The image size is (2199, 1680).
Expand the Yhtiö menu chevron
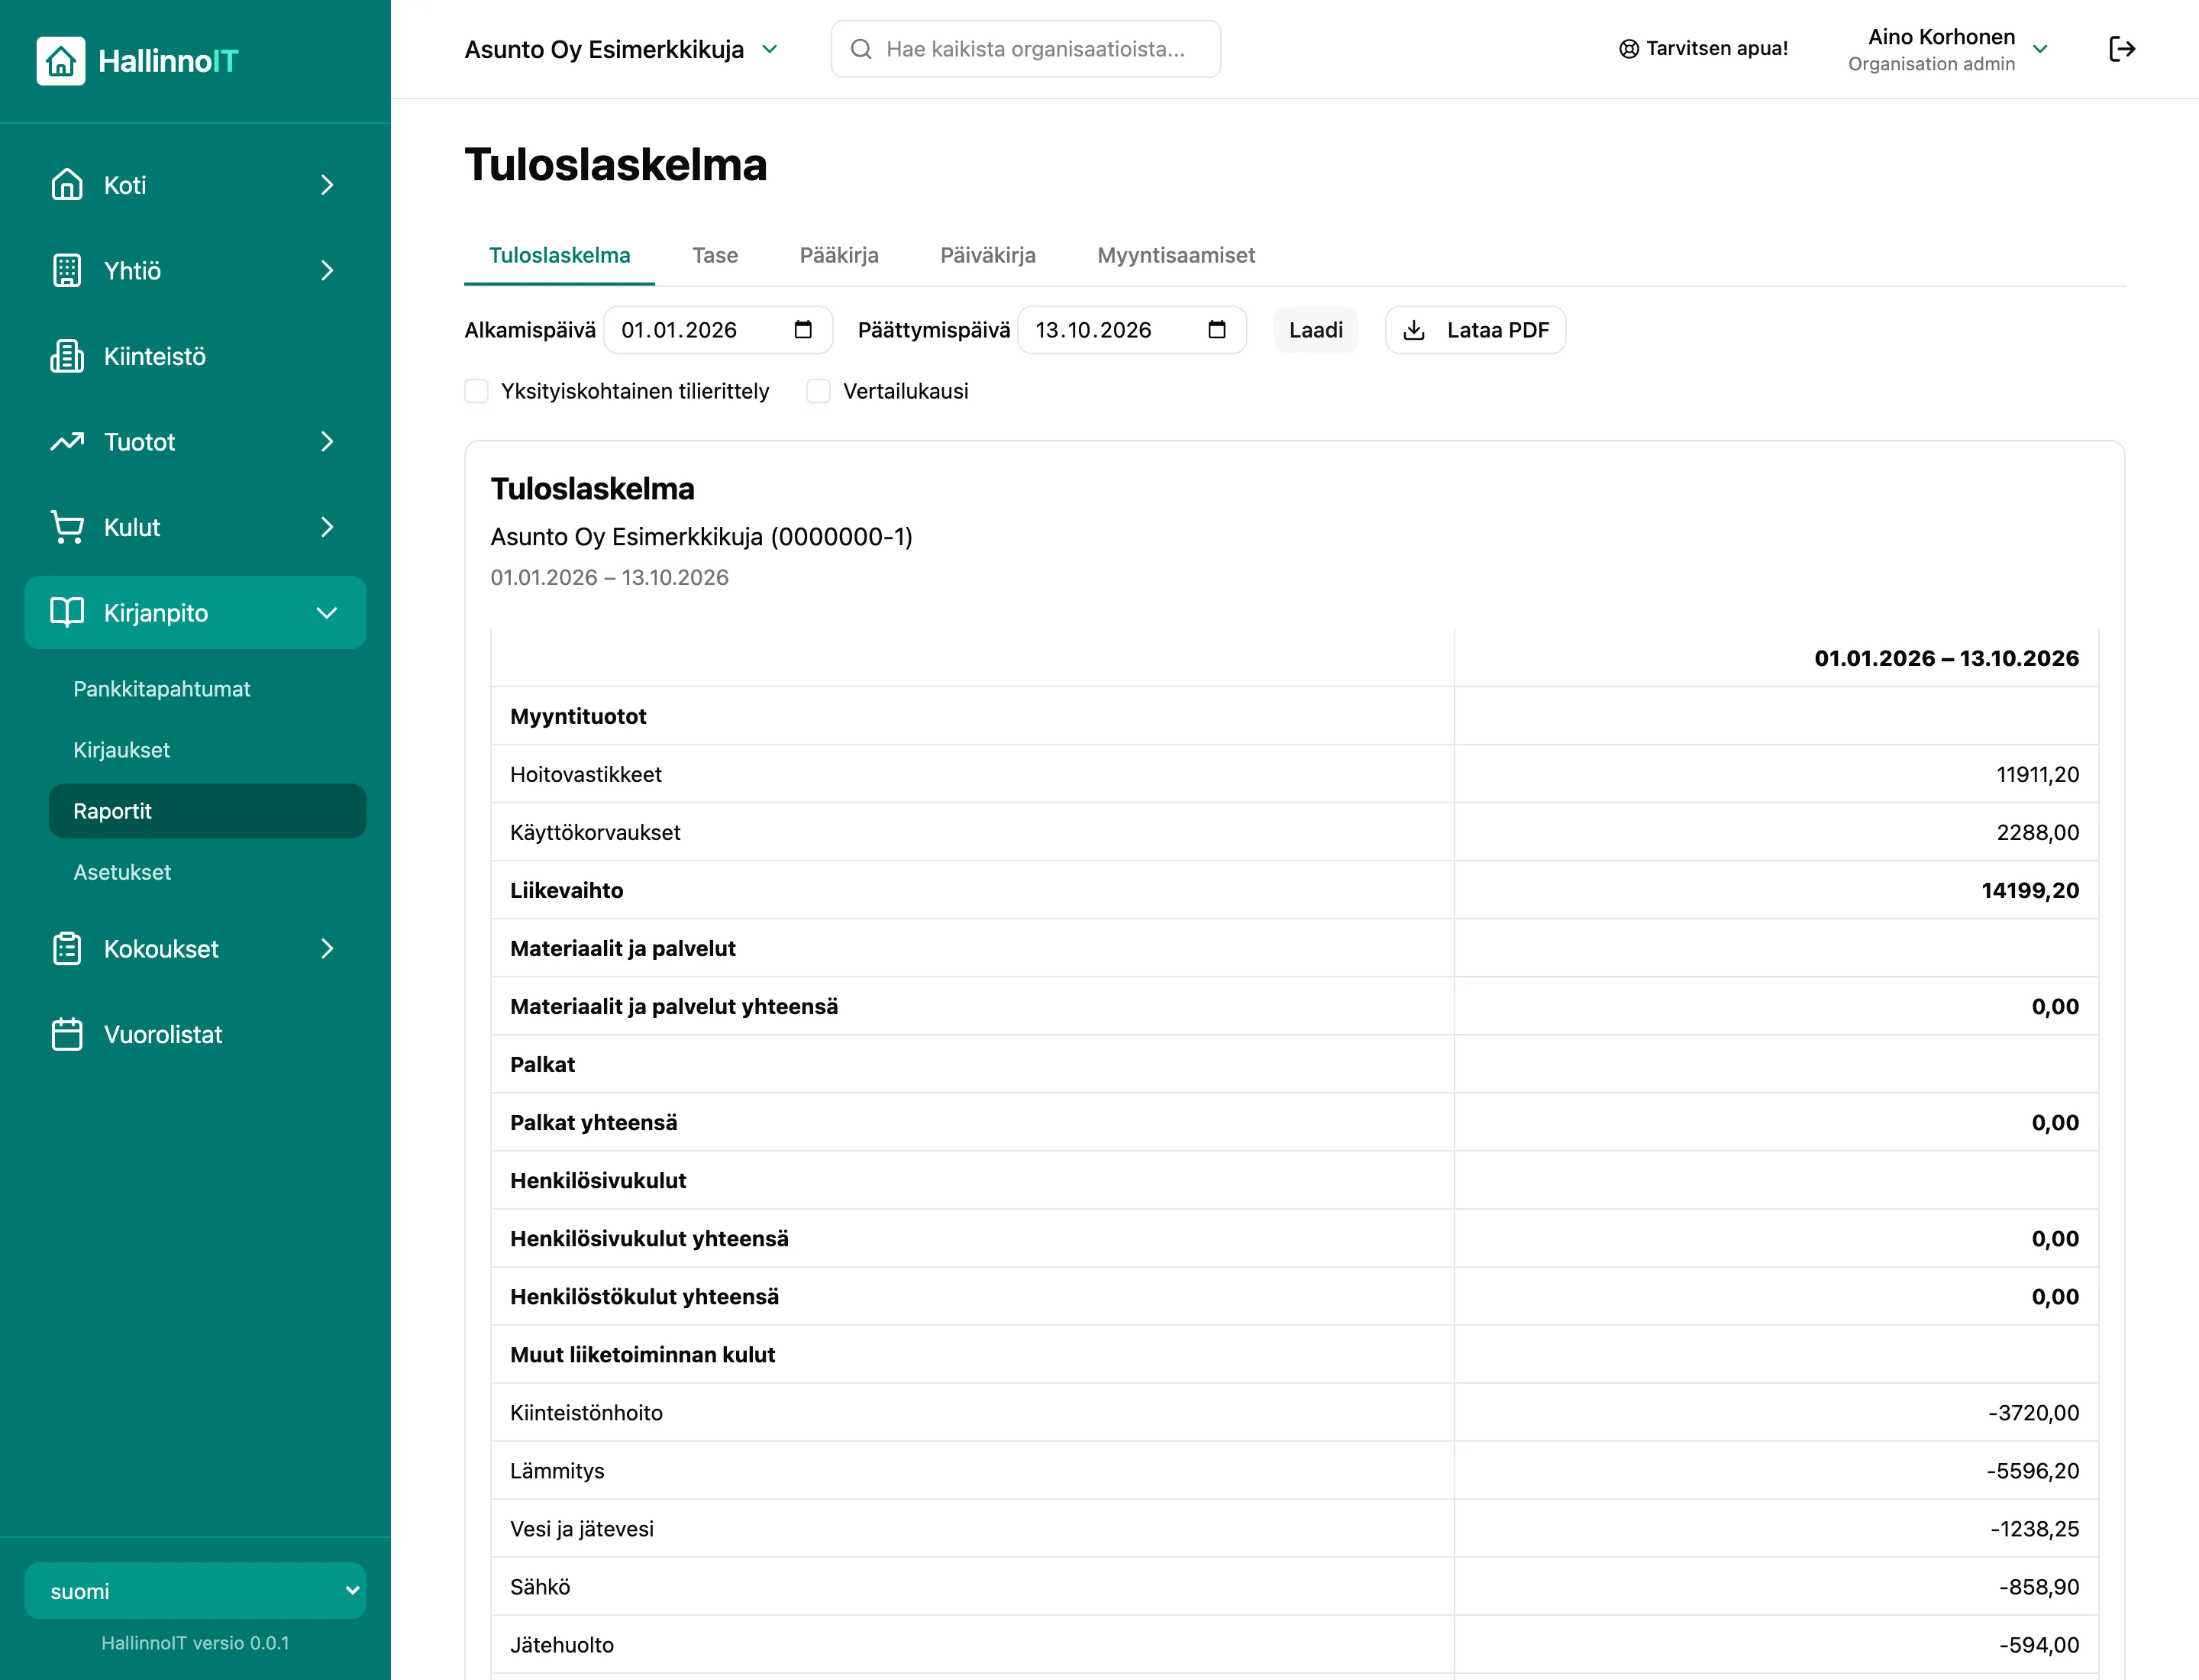[x=327, y=271]
